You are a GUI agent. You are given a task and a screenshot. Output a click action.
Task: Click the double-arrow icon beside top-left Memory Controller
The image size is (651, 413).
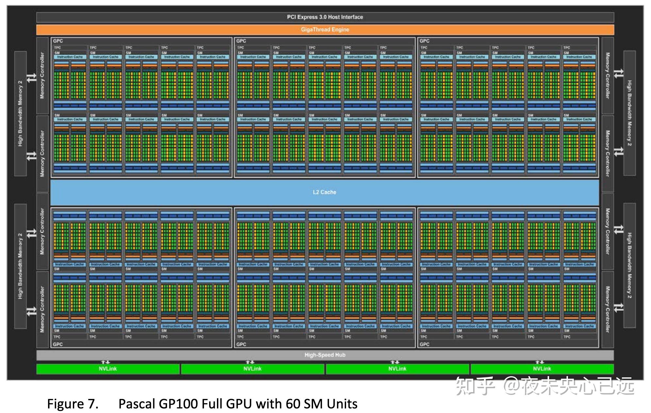[31, 78]
